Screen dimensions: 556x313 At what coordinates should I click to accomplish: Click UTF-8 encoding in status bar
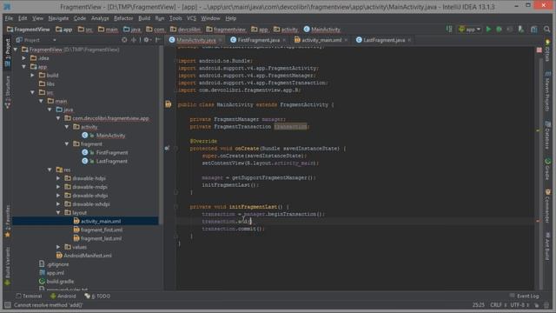[x=520, y=305]
